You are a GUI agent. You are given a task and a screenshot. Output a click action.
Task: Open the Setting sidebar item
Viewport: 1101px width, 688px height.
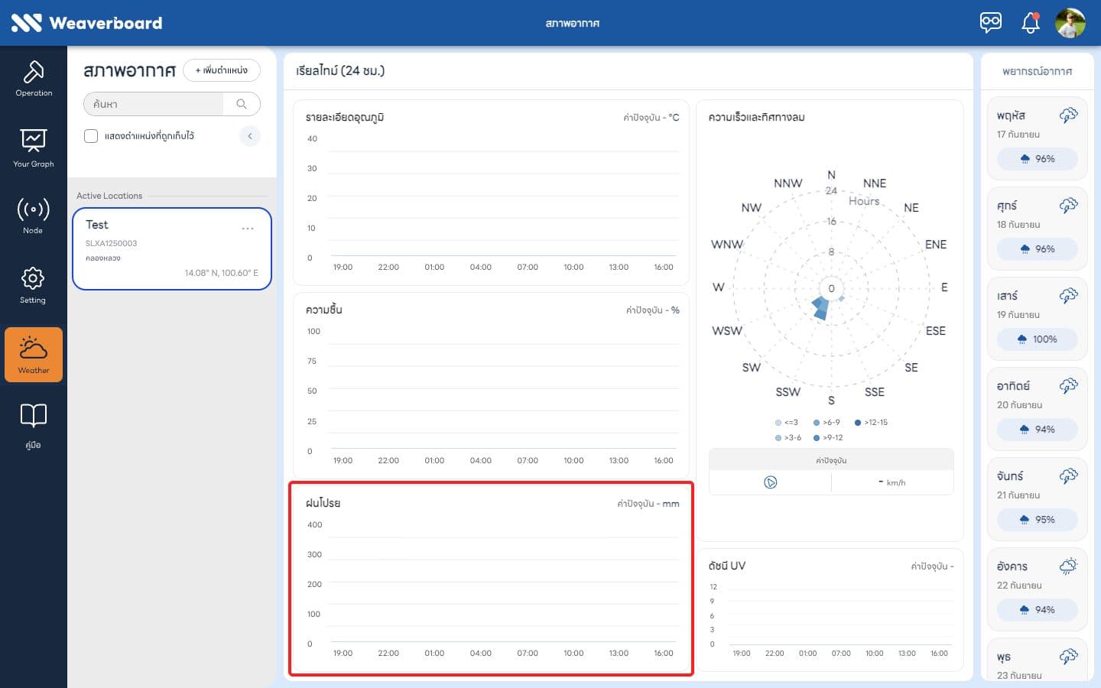(x=33, y=285)
